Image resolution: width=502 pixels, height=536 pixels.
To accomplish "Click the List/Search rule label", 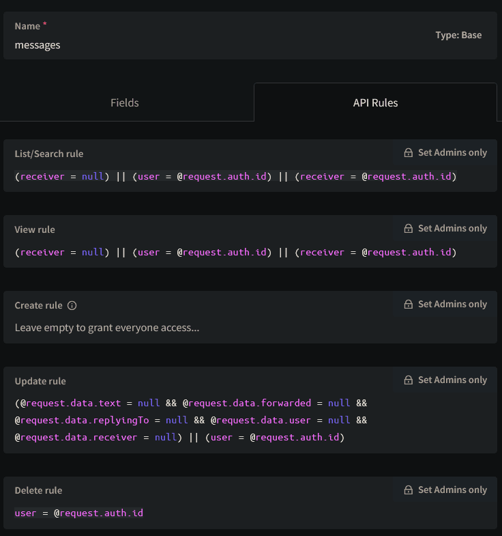I will (x=49, y=154).
